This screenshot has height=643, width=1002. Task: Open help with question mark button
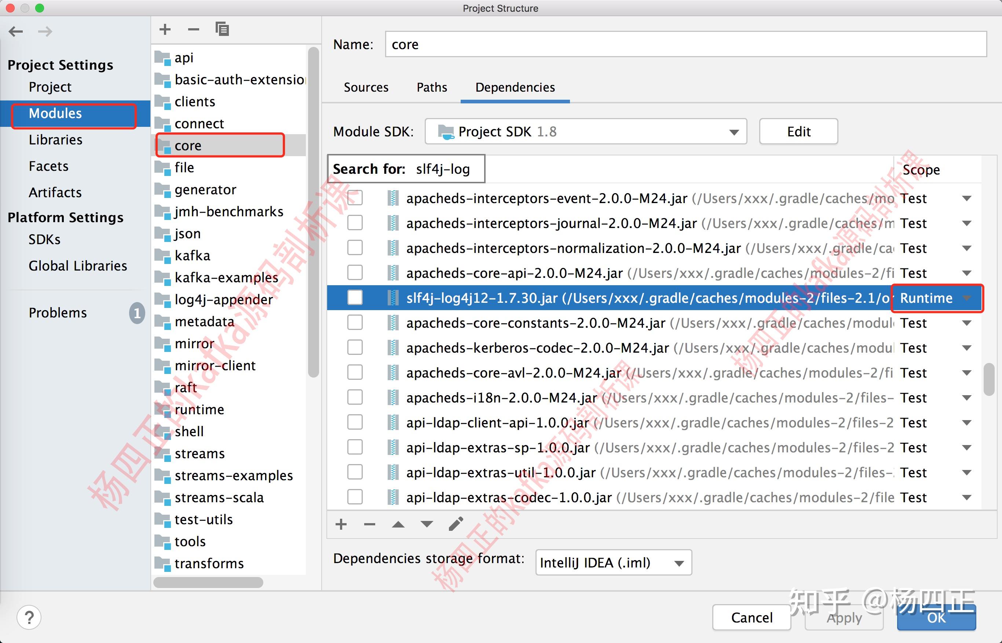pyautogui.click(x=29, y=617)
